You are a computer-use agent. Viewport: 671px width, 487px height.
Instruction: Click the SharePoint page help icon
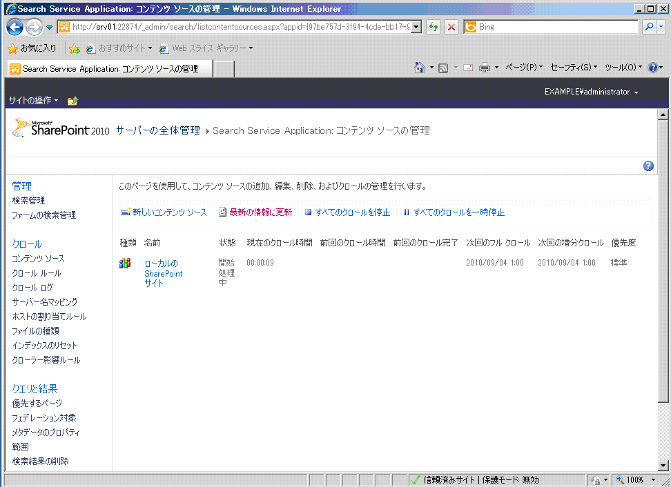pos(648,166)
